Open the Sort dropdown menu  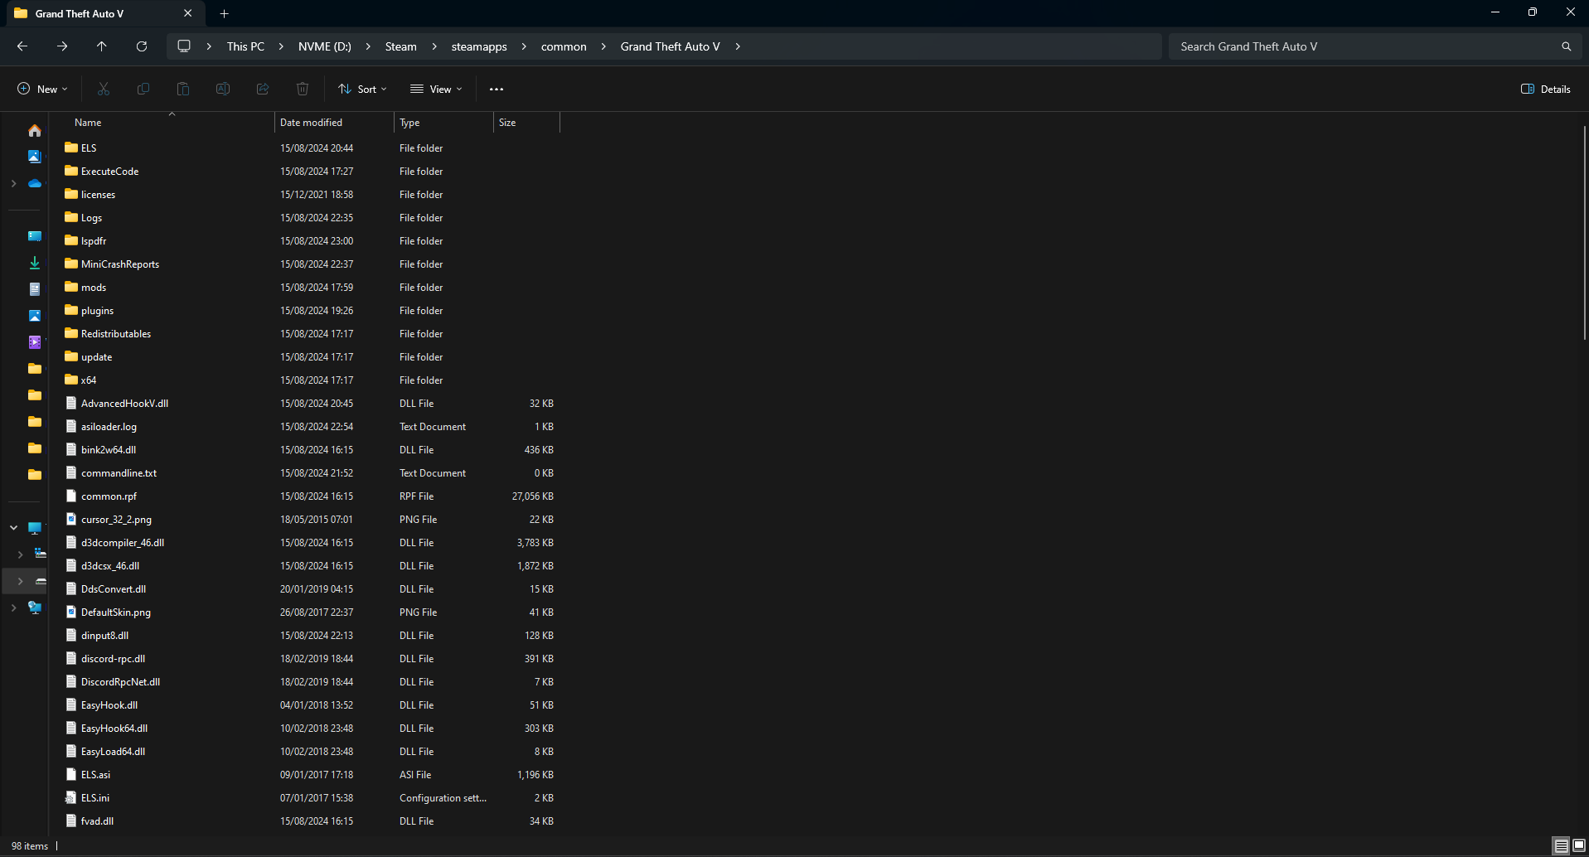coord(362,89)
